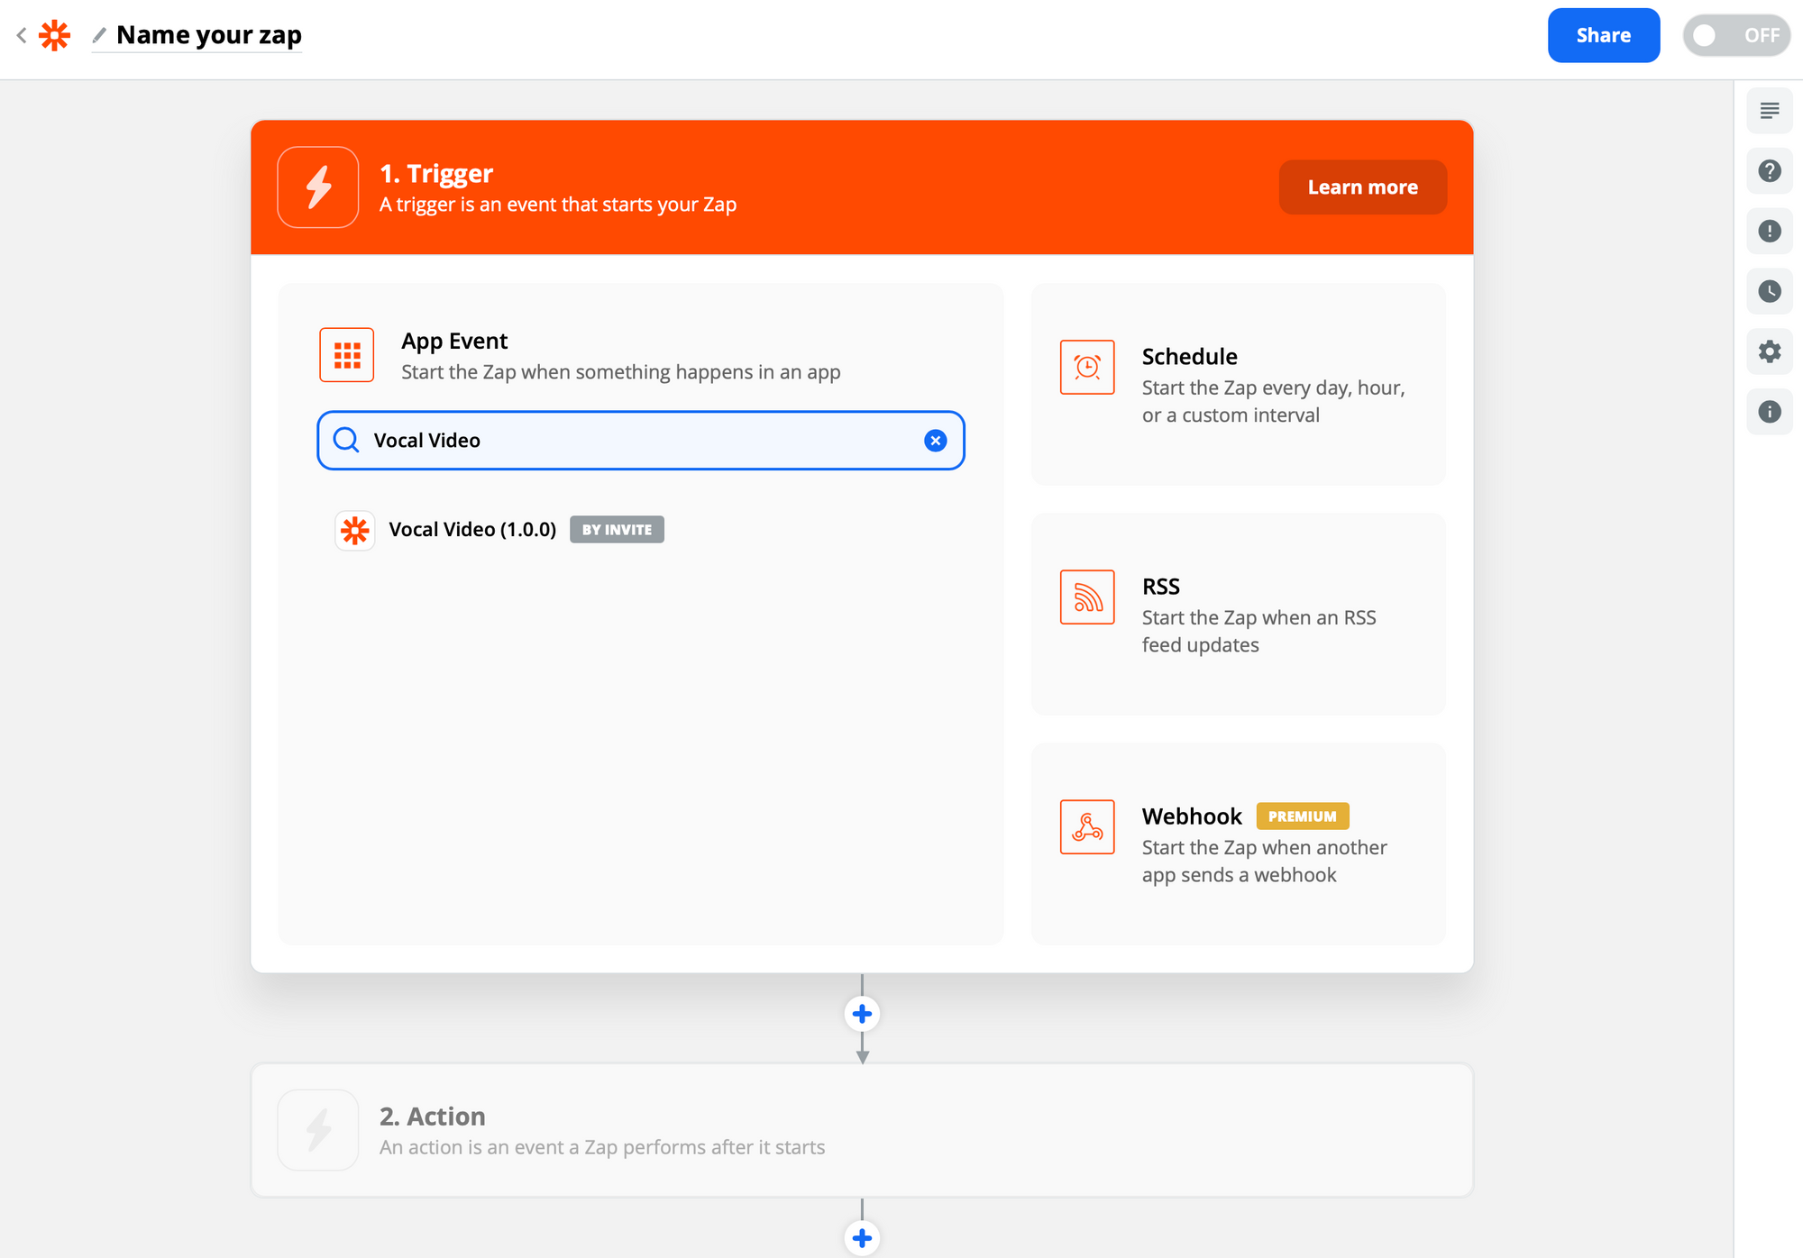Screen dimensions: 1803x1258
Task: Open the alerts exclamation icon in sidebar
Action: [1769, 232]
